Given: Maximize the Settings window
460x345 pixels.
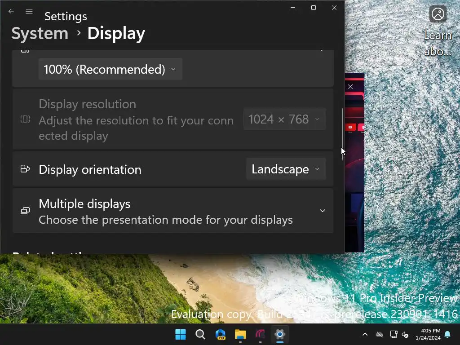Looking at the screenshot, I should (313, 8).
